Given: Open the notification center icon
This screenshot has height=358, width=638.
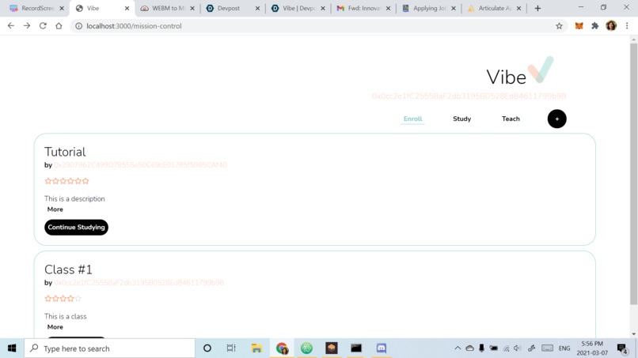Looking at the screenshot, I should click(x=621, y=349).
